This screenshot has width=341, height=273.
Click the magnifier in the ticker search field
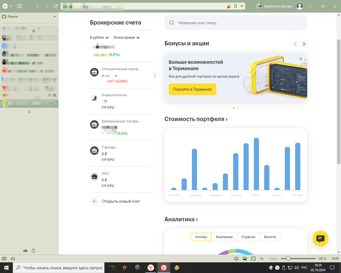pyautogui.click(x=172, y=22)
